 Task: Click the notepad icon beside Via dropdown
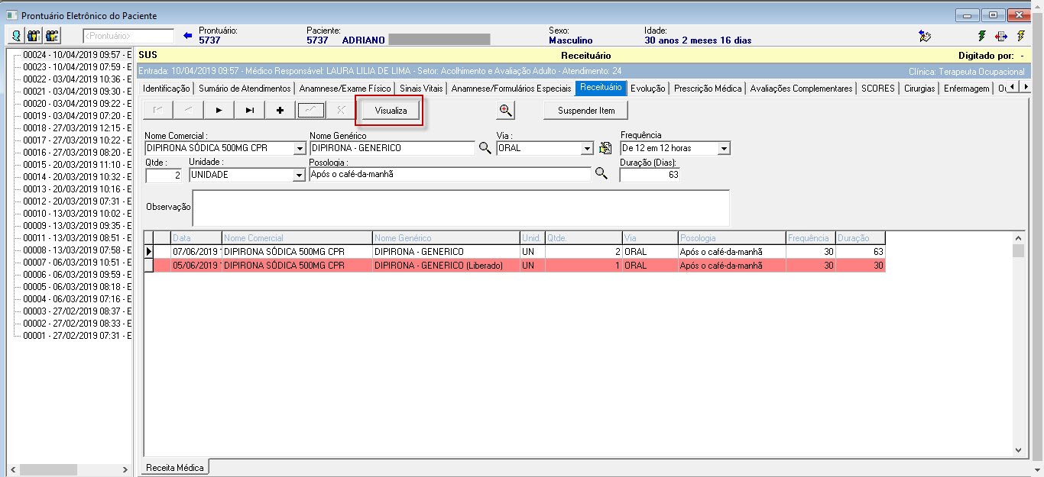point(605,148)
